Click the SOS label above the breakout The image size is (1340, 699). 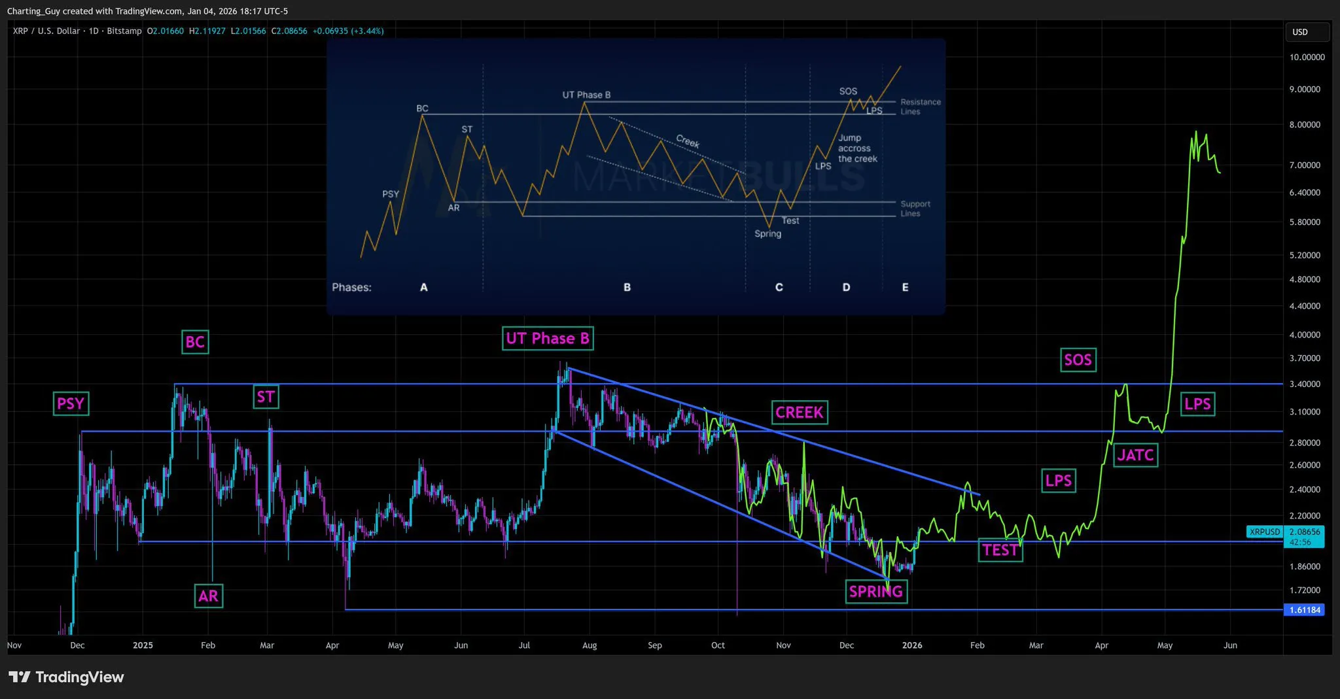tap(1078, 360)
